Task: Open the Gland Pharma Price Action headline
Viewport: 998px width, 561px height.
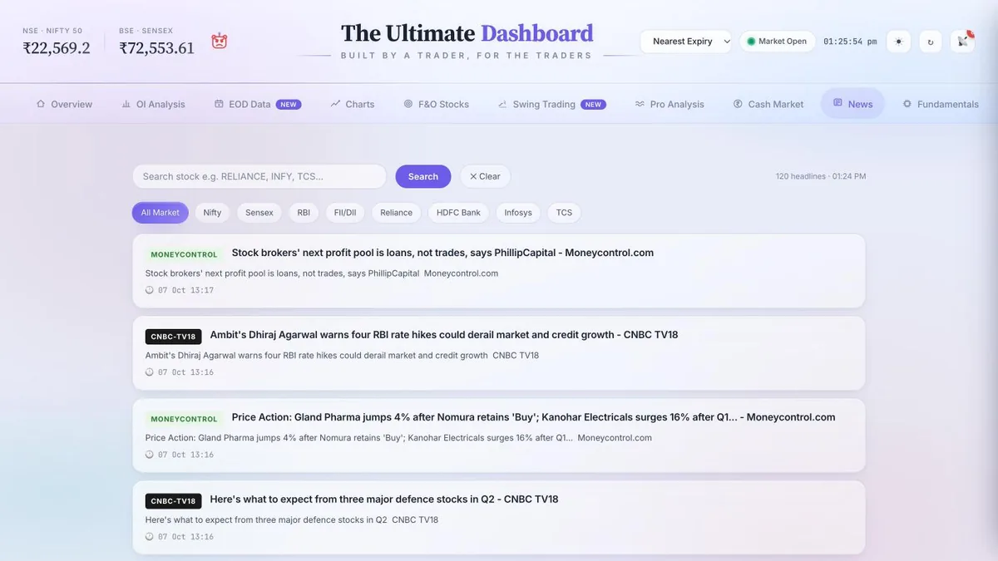Action: click(533, 417)
